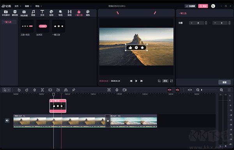Screen dimensions: 234x150
Task: Open the cursor tool selector dropdown arrow
Action: tap(9, 90)
